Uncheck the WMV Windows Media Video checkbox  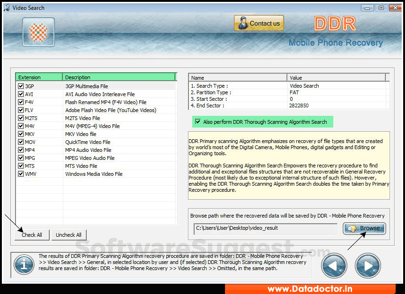(21, 173)
